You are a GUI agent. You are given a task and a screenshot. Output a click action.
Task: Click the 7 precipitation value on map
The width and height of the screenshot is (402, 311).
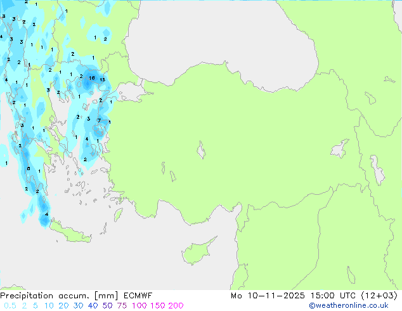99,121
